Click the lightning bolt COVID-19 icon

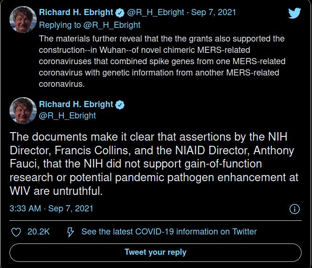pyautogui.click(x=70, y=232)
